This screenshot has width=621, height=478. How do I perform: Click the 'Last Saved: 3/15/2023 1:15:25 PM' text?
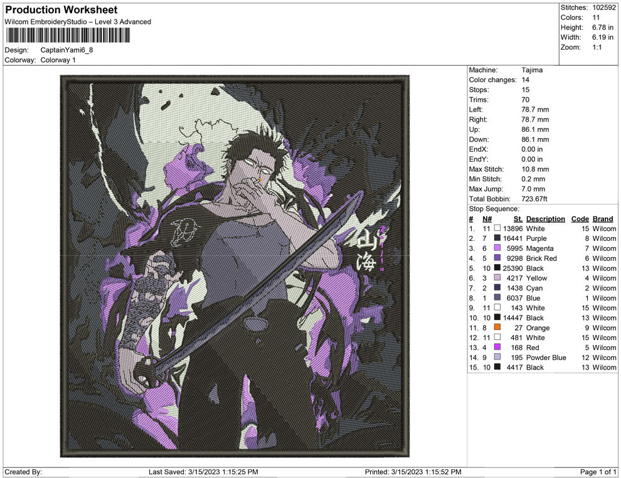click(x=203, y=472)
